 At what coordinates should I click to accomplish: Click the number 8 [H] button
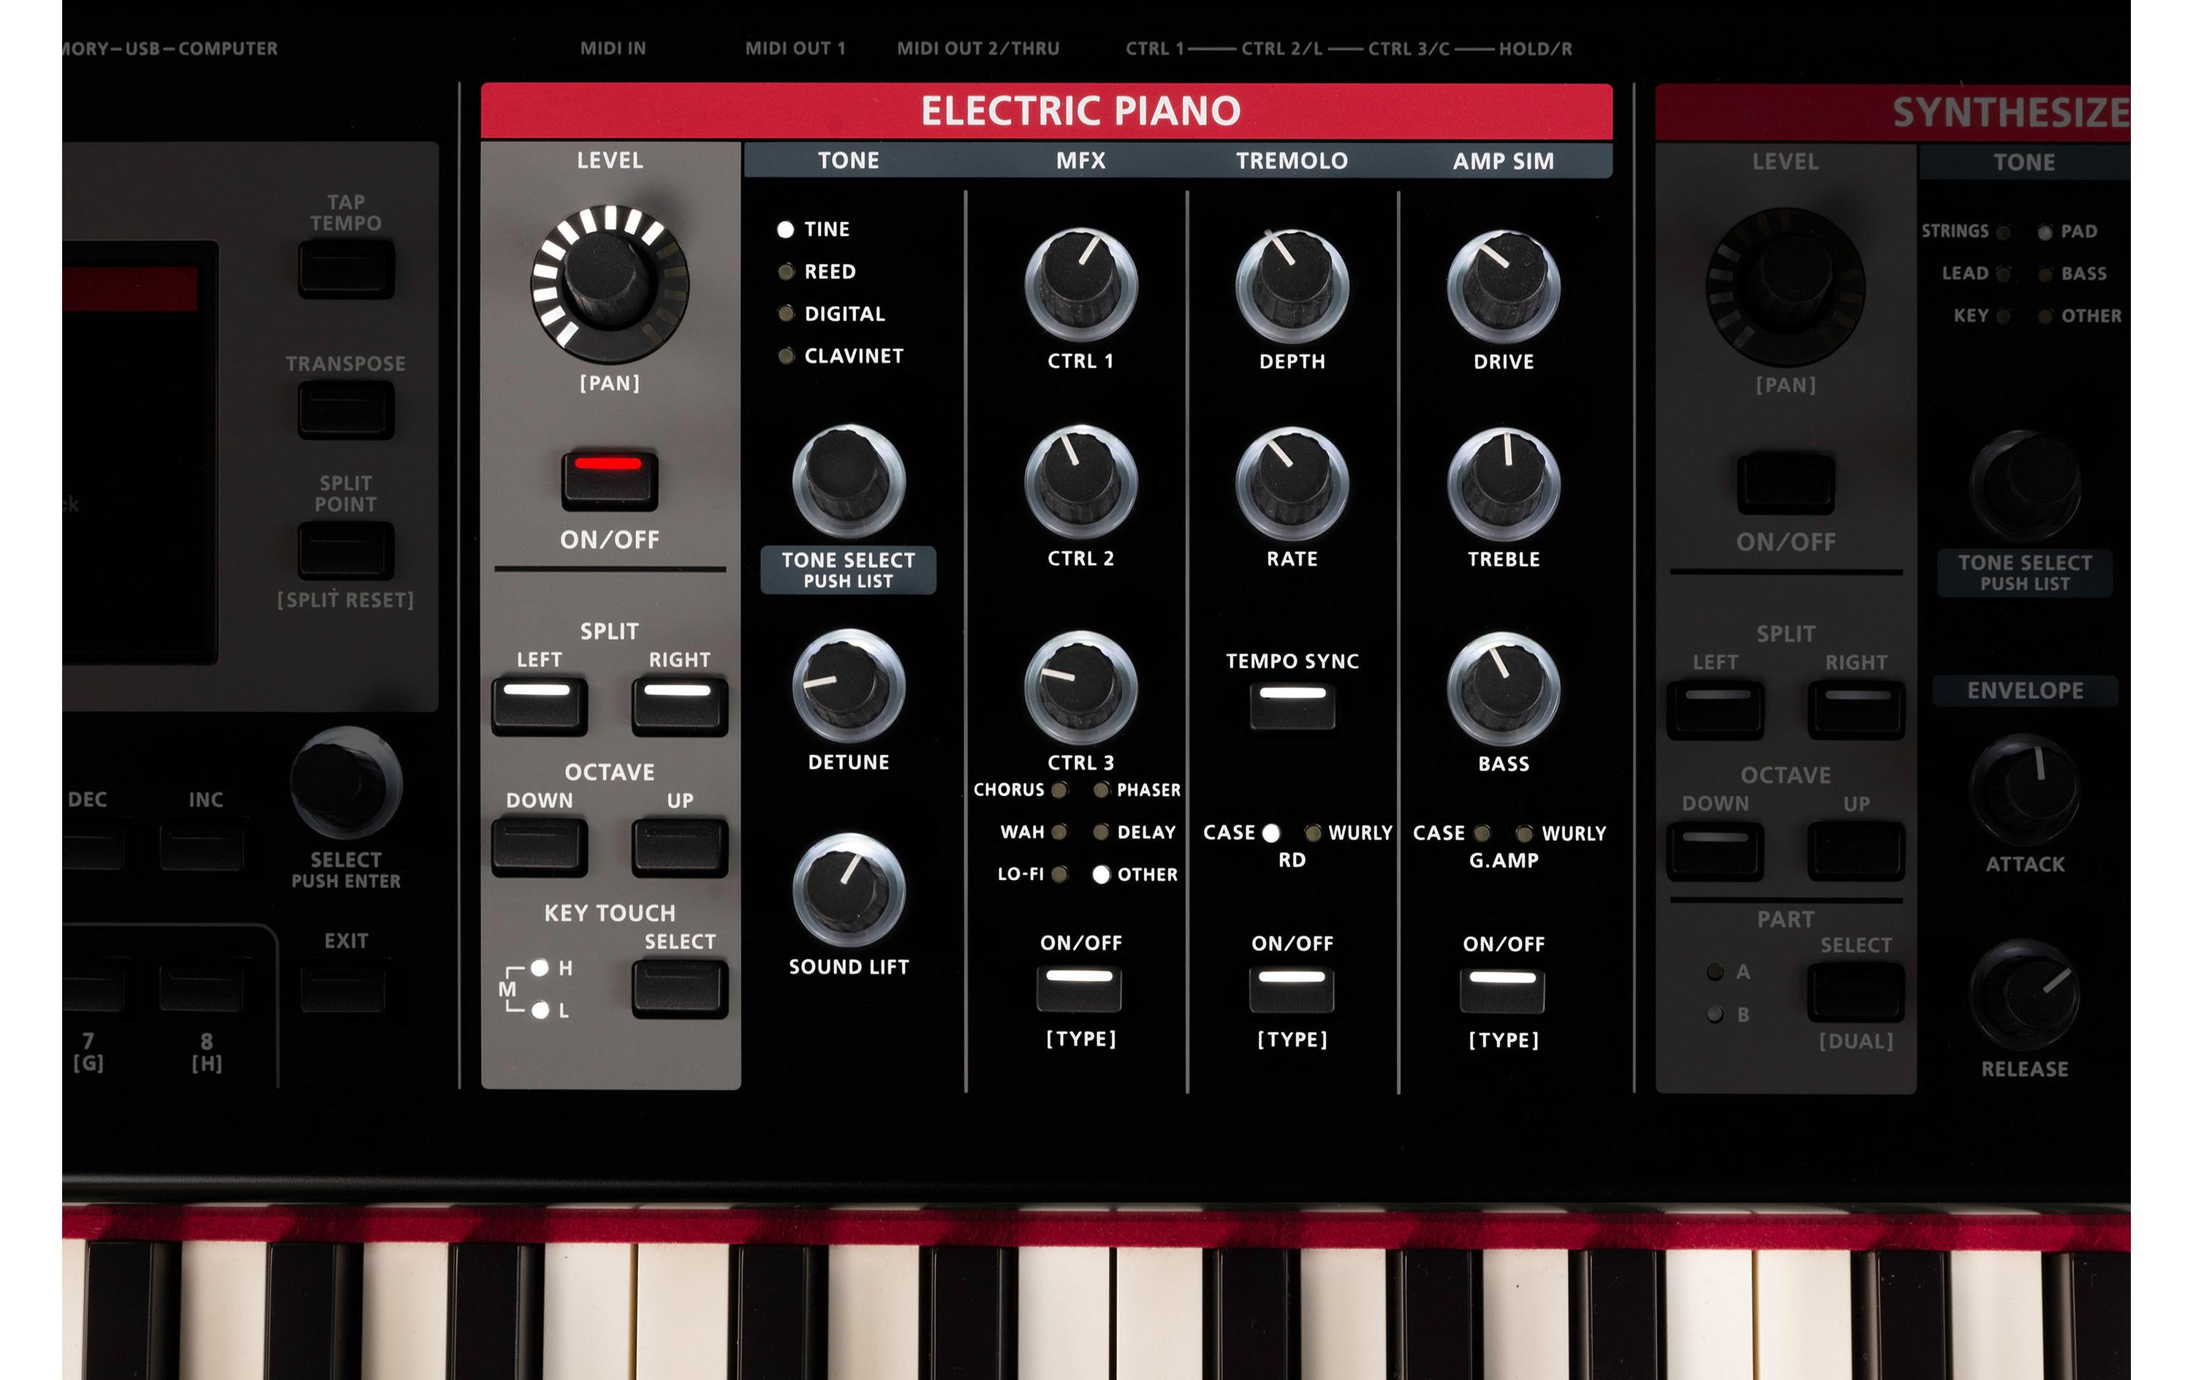201,988
